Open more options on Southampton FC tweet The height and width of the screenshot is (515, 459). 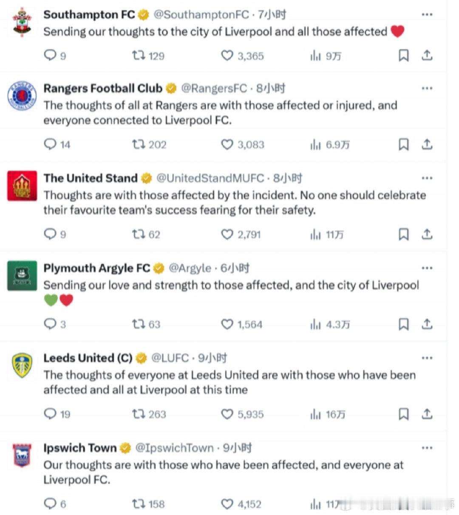427,15
